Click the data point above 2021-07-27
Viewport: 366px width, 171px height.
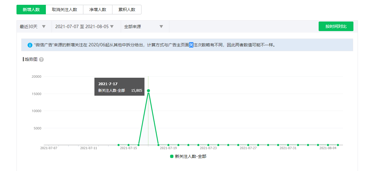248,145
